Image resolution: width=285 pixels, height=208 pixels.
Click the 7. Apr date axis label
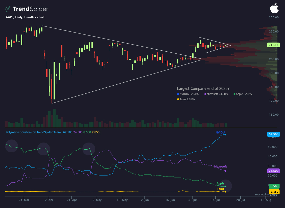pyautogui.click(x=49, y=200)
